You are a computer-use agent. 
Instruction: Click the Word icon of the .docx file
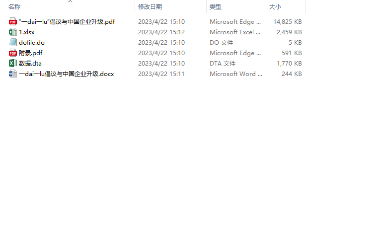pos(12,74)
